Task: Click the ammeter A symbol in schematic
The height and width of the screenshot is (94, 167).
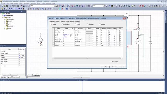Action: (138, 29)
